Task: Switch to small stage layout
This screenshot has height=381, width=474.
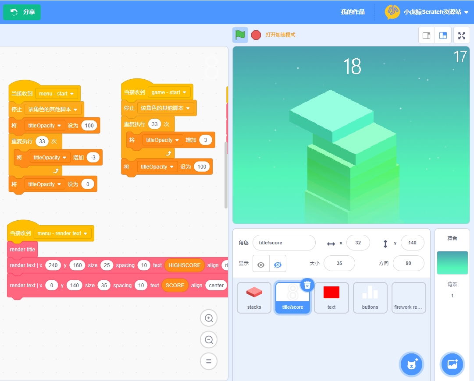Action: click(426, 35)
